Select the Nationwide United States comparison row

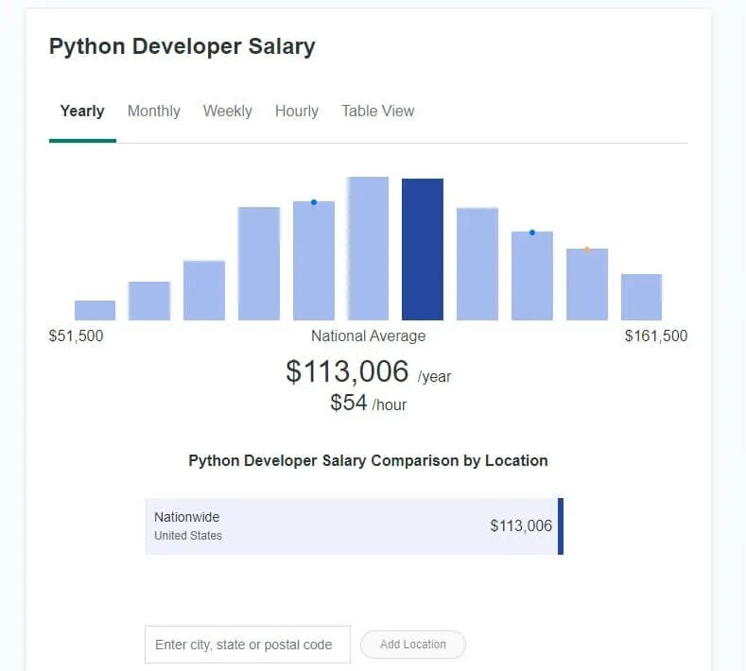coord(354,526)
